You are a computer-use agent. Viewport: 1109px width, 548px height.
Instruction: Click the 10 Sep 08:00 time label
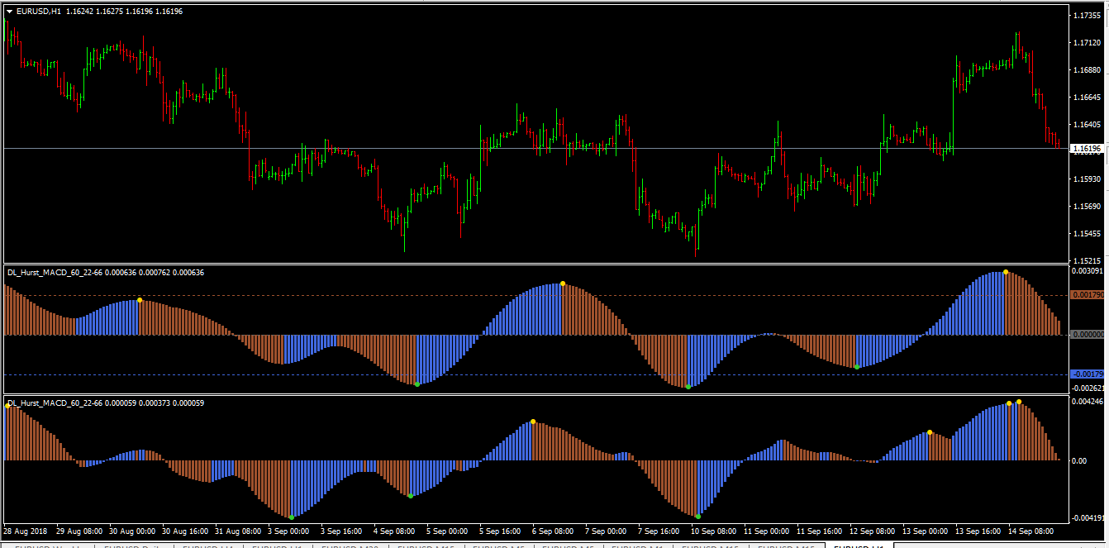pyautogui.click(x=716, y=531)
